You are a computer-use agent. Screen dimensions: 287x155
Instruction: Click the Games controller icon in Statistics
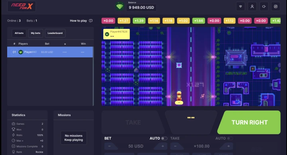pos(14,124)
